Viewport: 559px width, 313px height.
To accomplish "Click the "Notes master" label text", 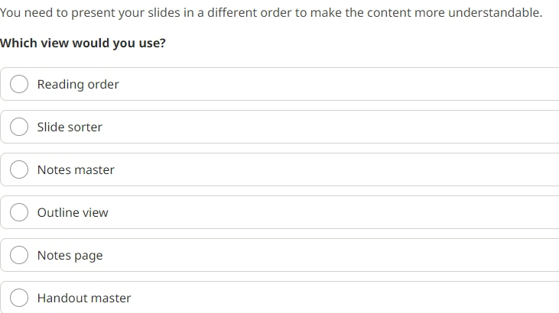I will point(76,169).
